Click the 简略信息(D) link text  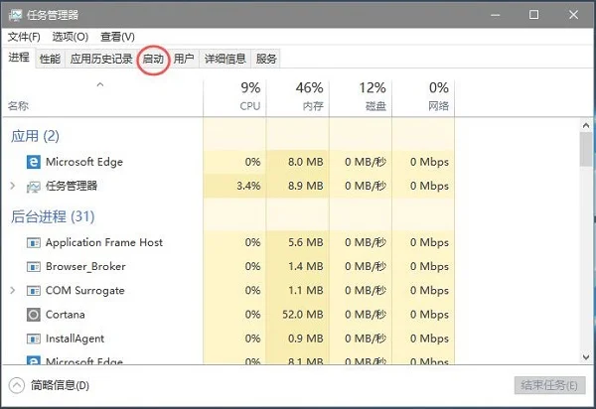coord(60,385)
